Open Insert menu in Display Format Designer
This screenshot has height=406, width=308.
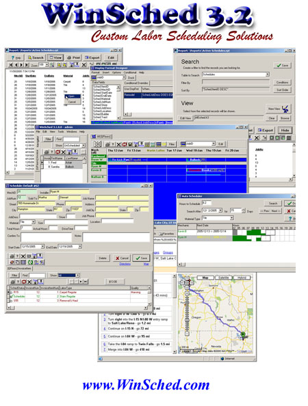[105, 72]
